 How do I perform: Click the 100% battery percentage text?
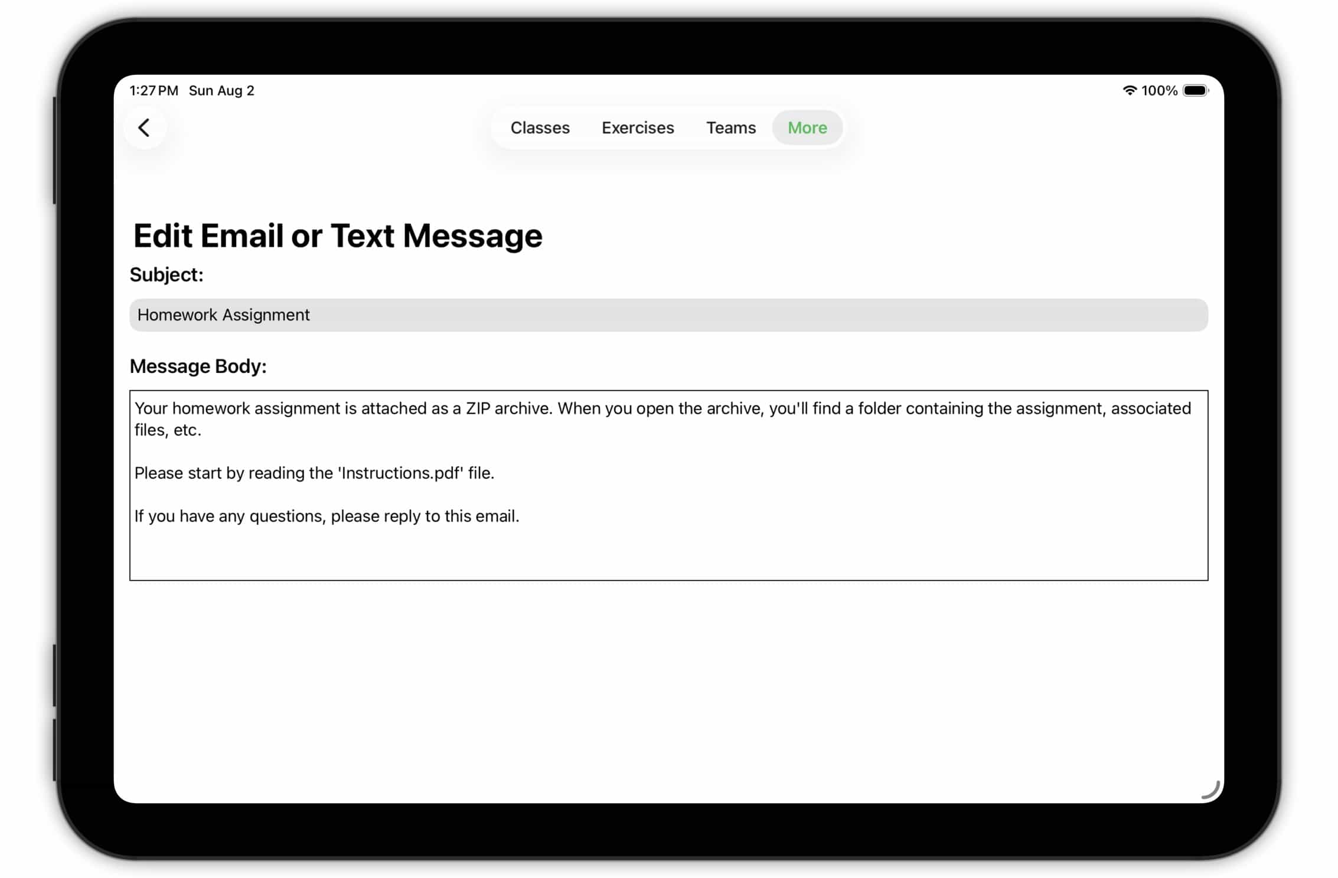[x=1159, y=90]
